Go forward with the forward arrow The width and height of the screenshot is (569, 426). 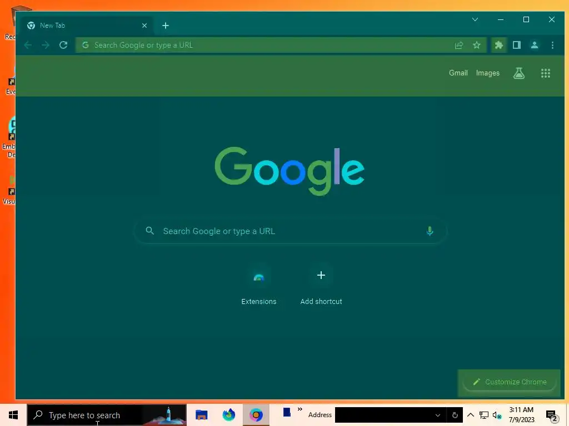point(46,45)
